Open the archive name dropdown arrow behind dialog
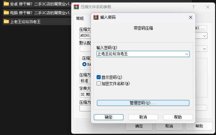Screen dimensions: 216x135 (x=205, y=36)
